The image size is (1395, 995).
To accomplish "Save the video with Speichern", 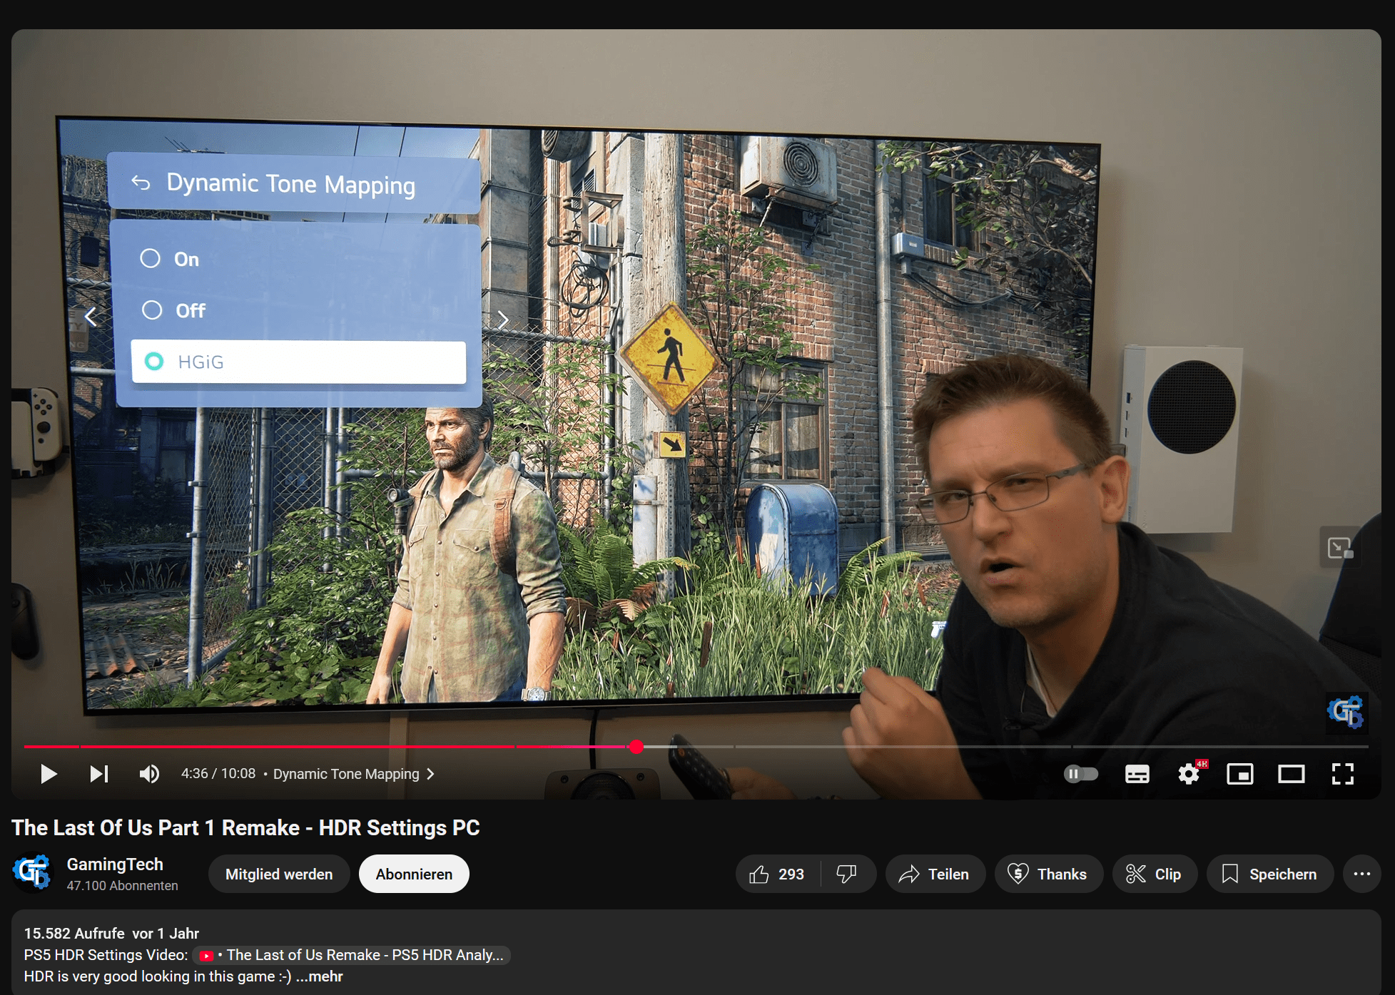I will tap(1269, 874).
